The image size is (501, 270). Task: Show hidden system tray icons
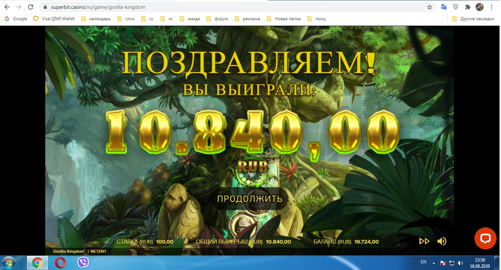point(434,263)
